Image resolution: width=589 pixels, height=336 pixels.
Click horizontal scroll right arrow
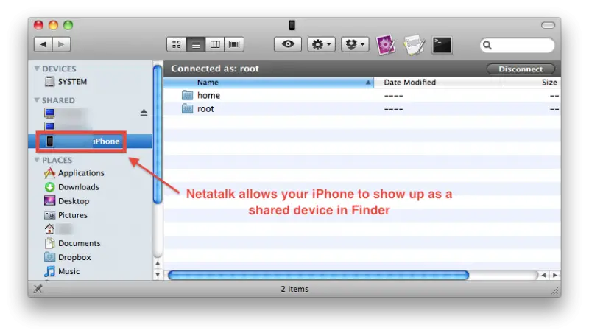555,275
